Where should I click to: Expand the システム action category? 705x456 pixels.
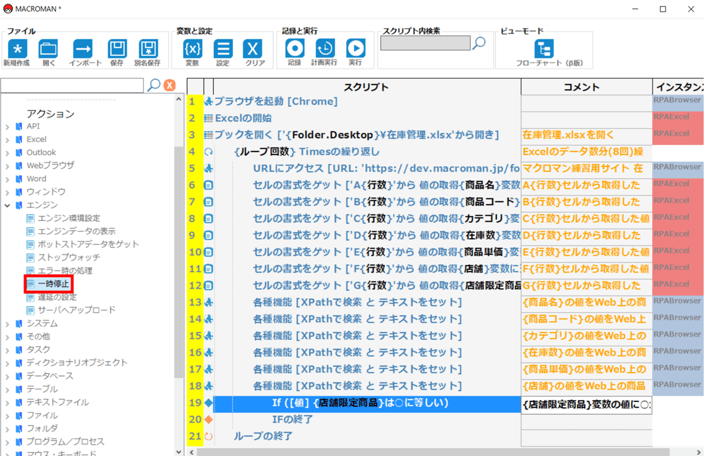tap(8, 324)
